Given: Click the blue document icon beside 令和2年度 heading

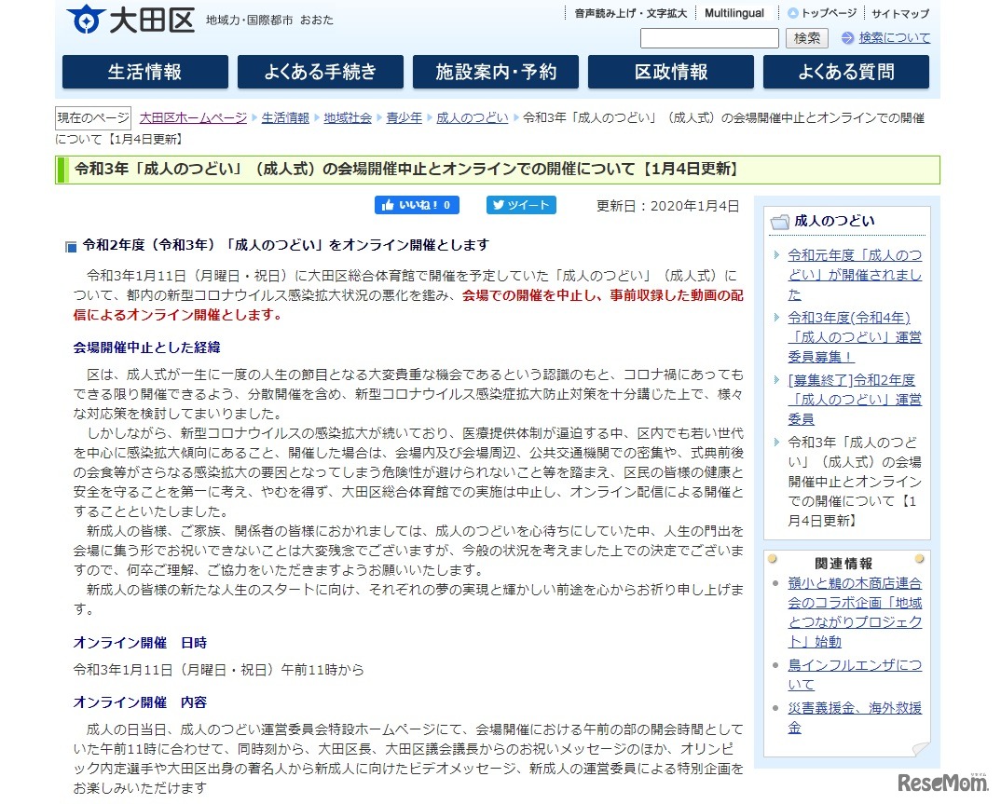Looking at the screenshot, I should click(70, 245).
